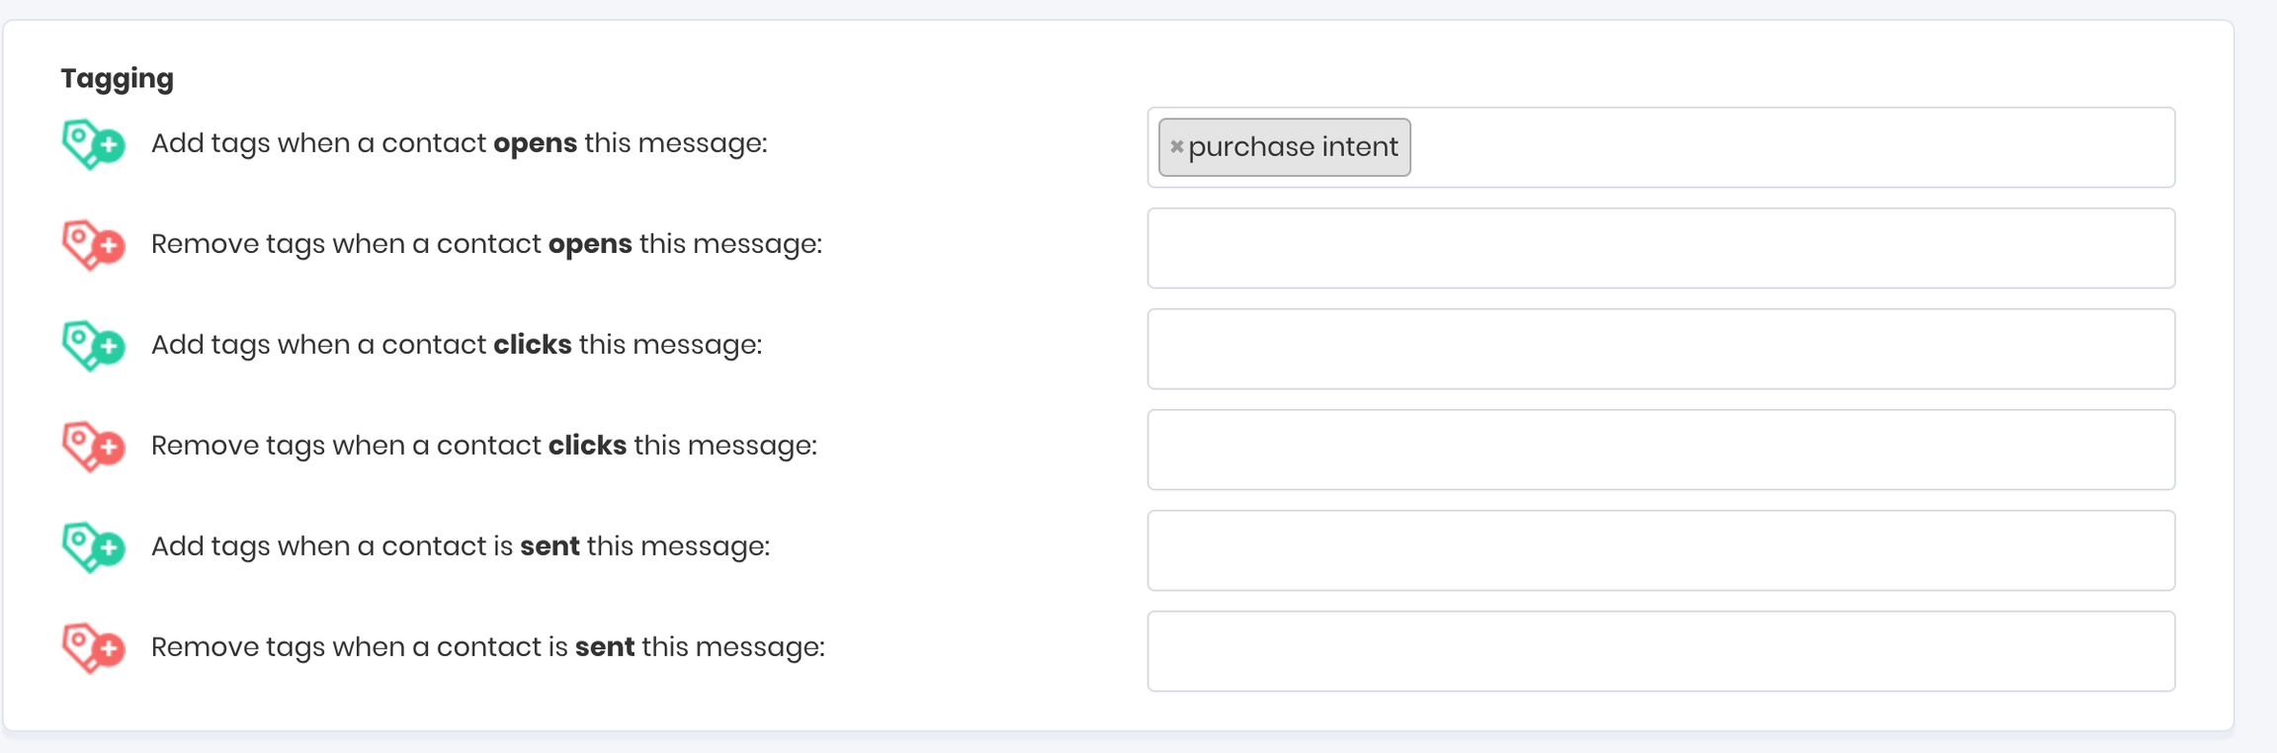Click the red remove-tag icon for clicks
The height and width of the screenshot is (753, 2277).
[93, 447]
